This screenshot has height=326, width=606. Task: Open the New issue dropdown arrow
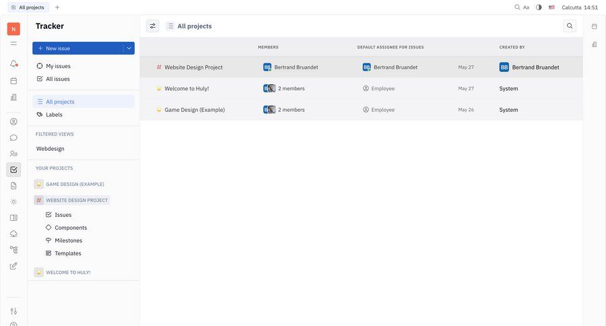click(x=129, y=48)
